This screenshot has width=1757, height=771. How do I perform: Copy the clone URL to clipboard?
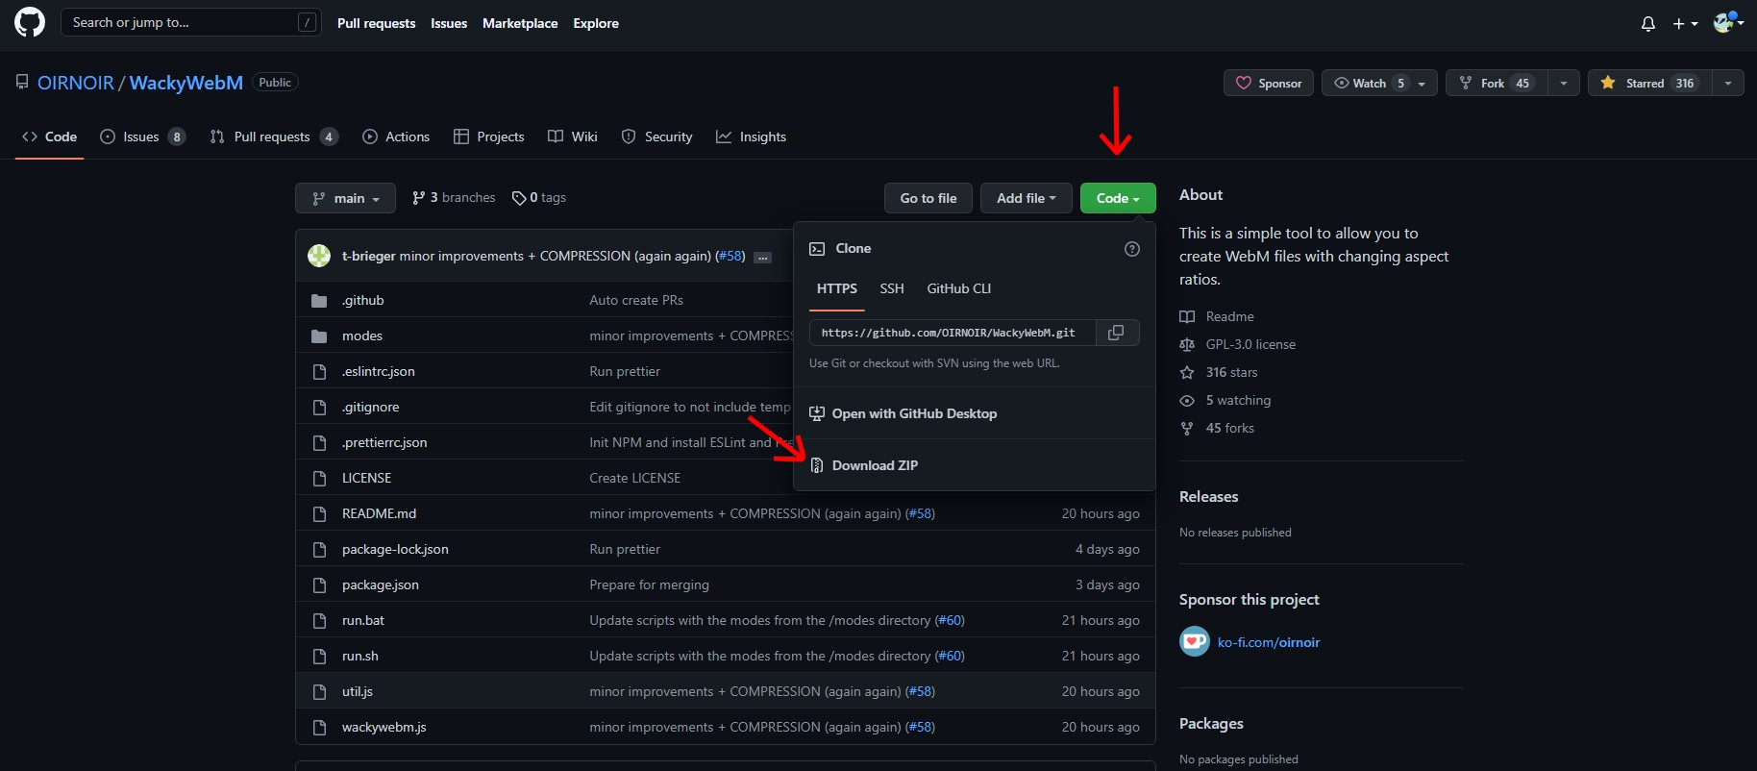point(1117,333)
